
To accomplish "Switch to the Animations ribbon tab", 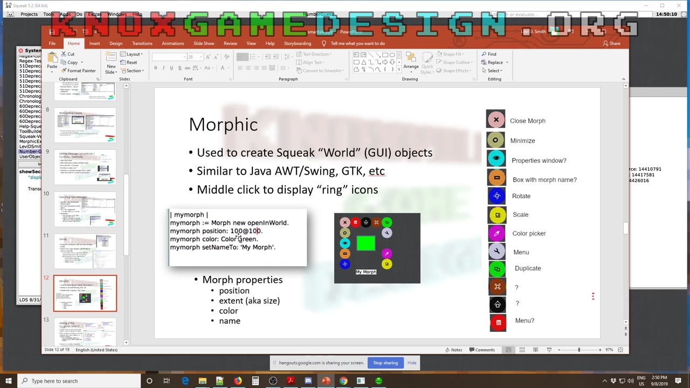I will click(173, 43).
